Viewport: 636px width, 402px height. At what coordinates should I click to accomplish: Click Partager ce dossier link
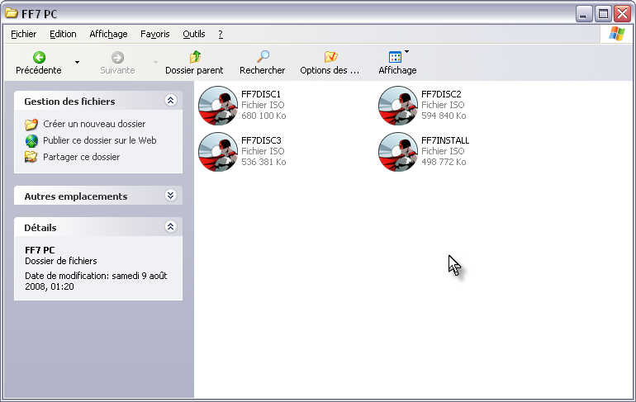tap(81, 157)
